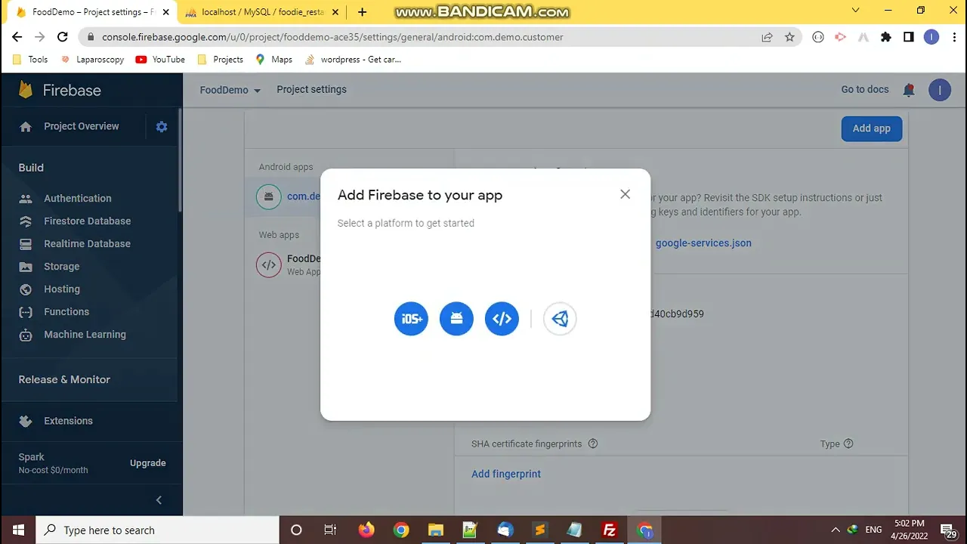The width and height of the screenshot is (967, 544).
Task: Show hidden system tray icons
Action: tap(835, 530)
